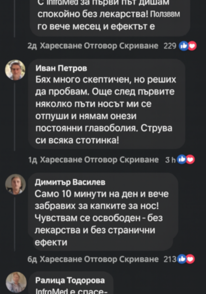This screenshot has height=294, width=206.
Task: Open Димитър Василев's profile picture
Action: click(15, 184)
